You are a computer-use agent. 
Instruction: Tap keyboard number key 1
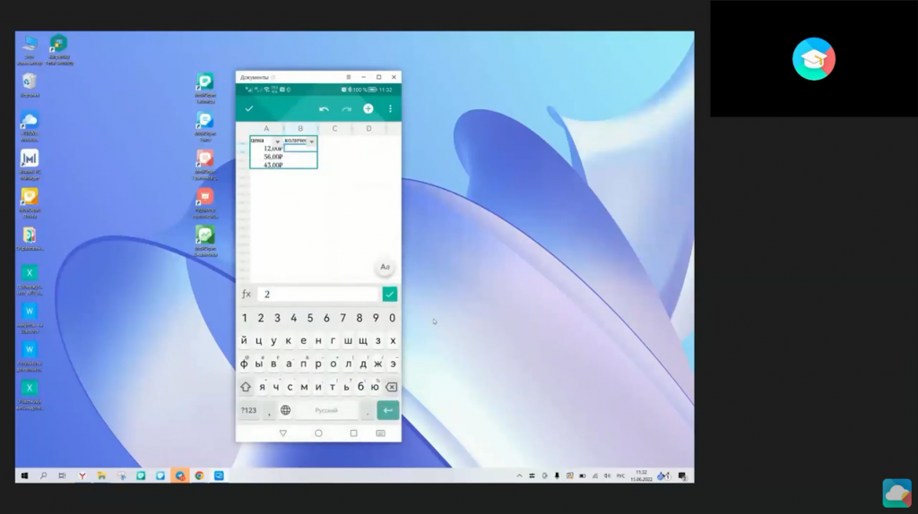point(245,318)
